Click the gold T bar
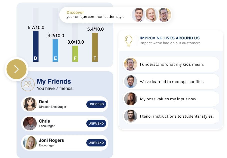 click(x=95, y=47)
